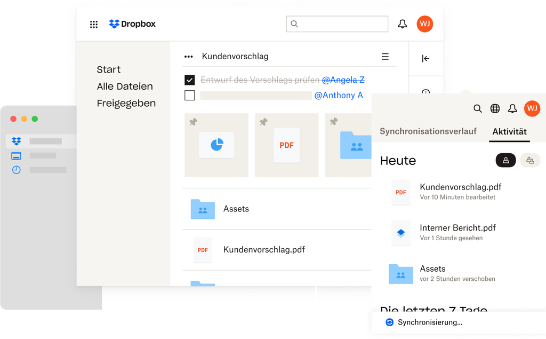
Task: Open search in the activity panel
Action: click(478, 108)
